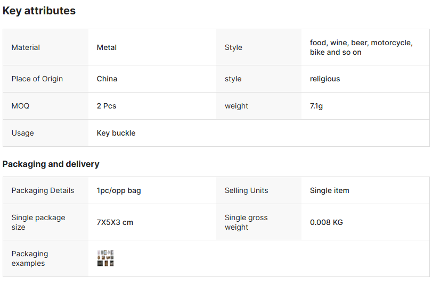Click the 7.1g weight value
The height and width of the screenshot is (285, 432).
pos(316,106)
